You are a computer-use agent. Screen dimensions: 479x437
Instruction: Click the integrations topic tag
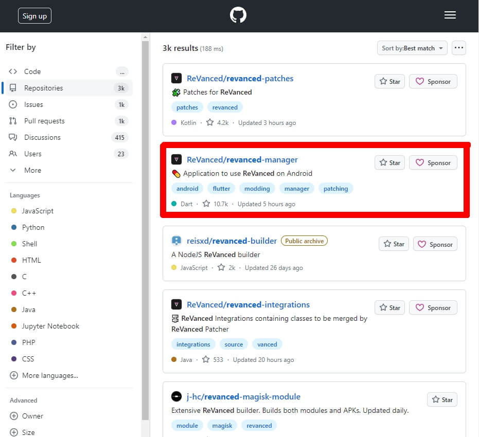(x=193, y=344)
